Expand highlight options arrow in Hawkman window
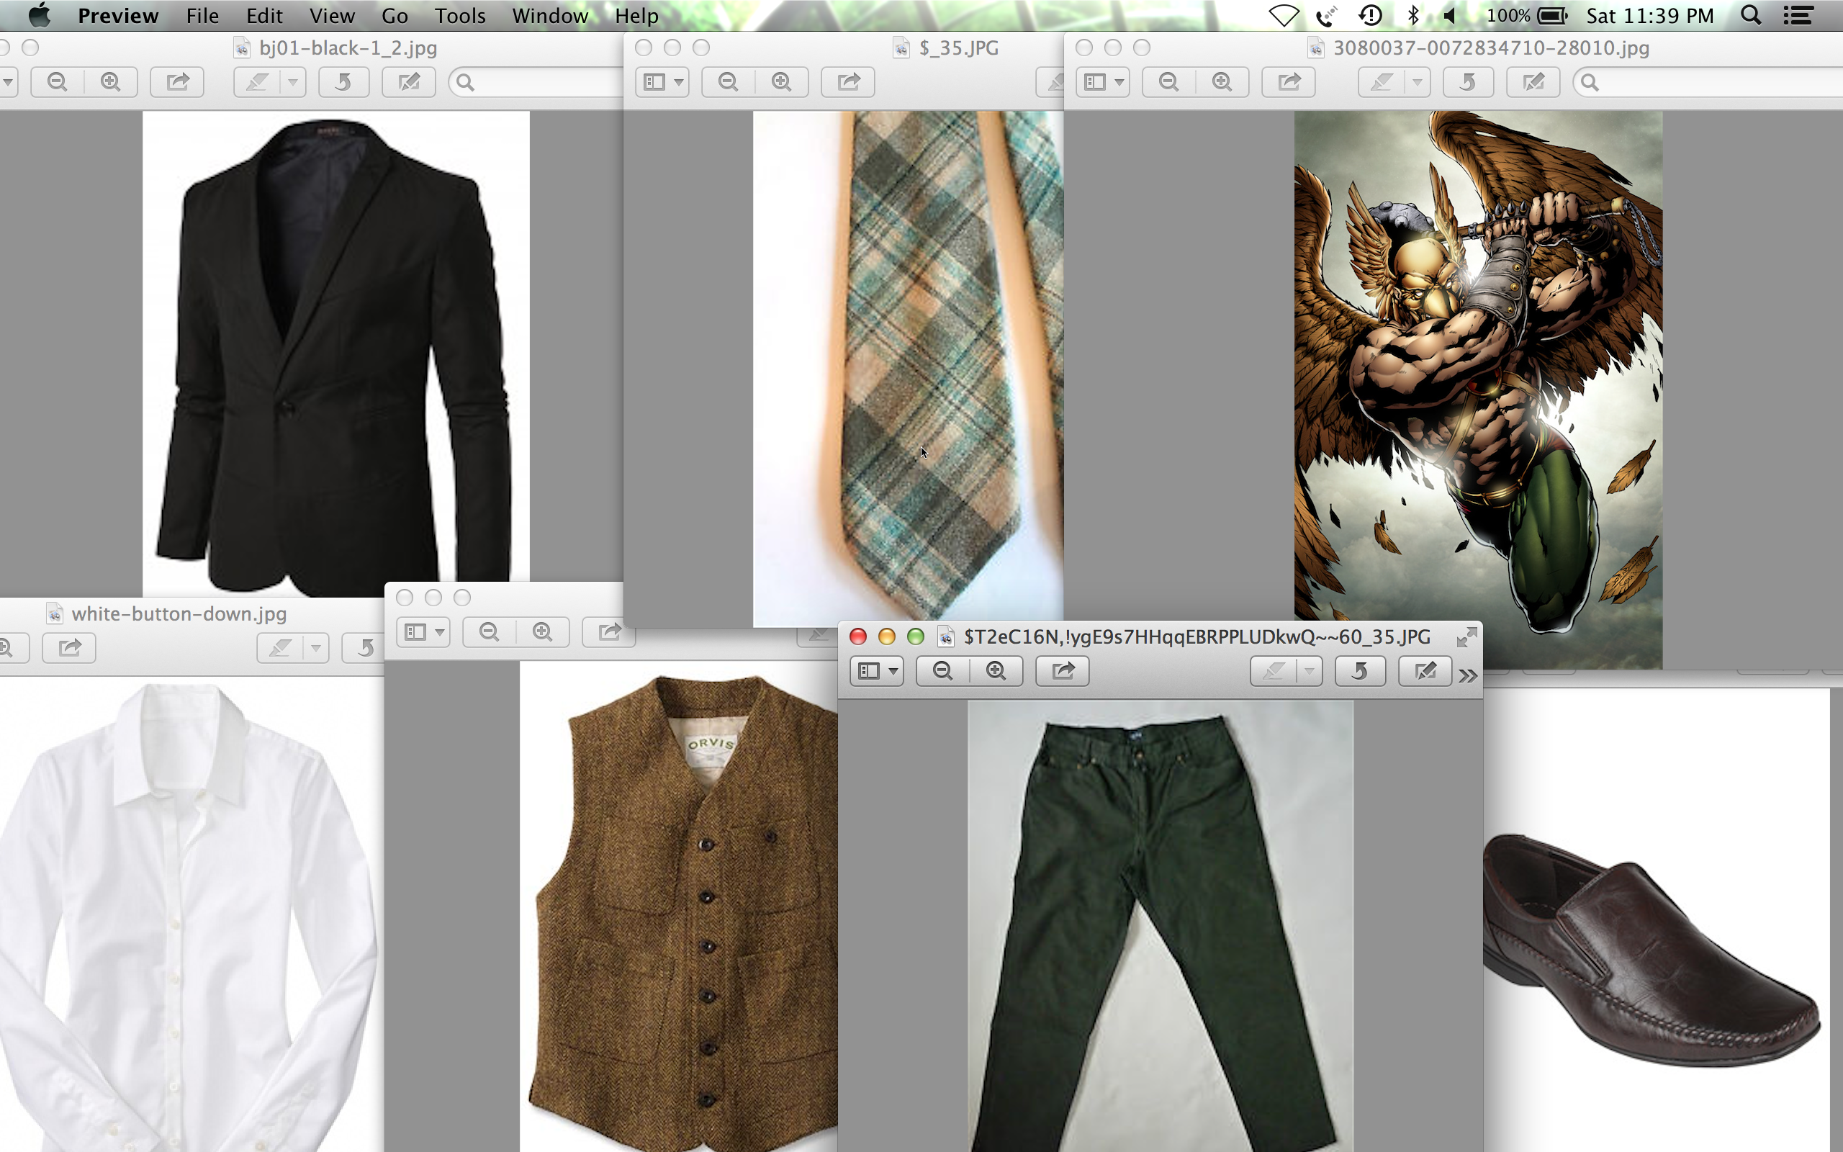 pyautogui.click(x=1417, y=82)
